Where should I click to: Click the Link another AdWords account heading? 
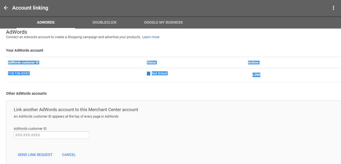(x=76, y=110)
